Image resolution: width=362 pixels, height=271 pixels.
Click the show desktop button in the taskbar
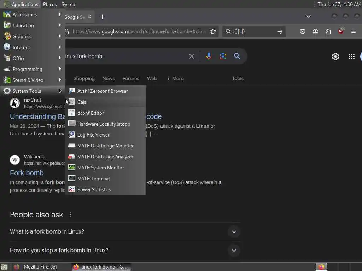(x=4, y=267)
